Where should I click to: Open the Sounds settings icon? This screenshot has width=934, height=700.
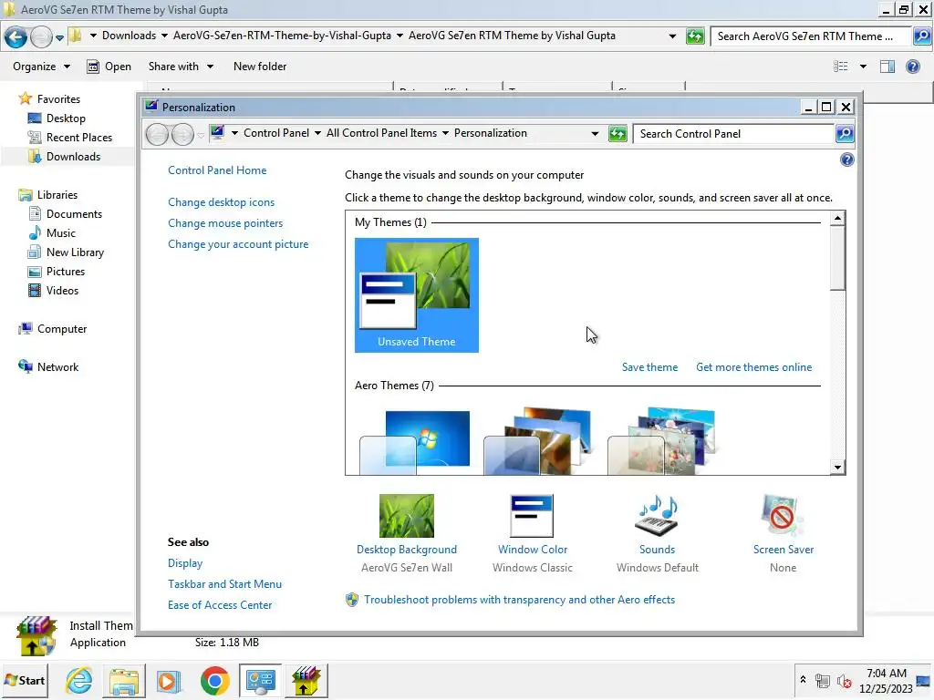[x=657, y=516]
